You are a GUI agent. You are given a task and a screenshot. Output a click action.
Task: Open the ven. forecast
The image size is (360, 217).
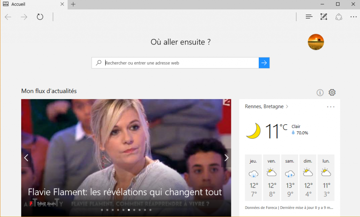pyautogui.click(x=271, y=178)
